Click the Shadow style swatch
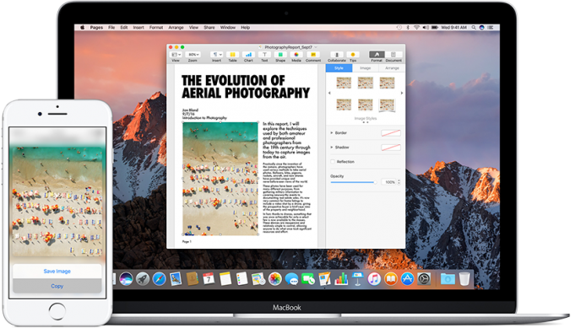 (391, 148)
